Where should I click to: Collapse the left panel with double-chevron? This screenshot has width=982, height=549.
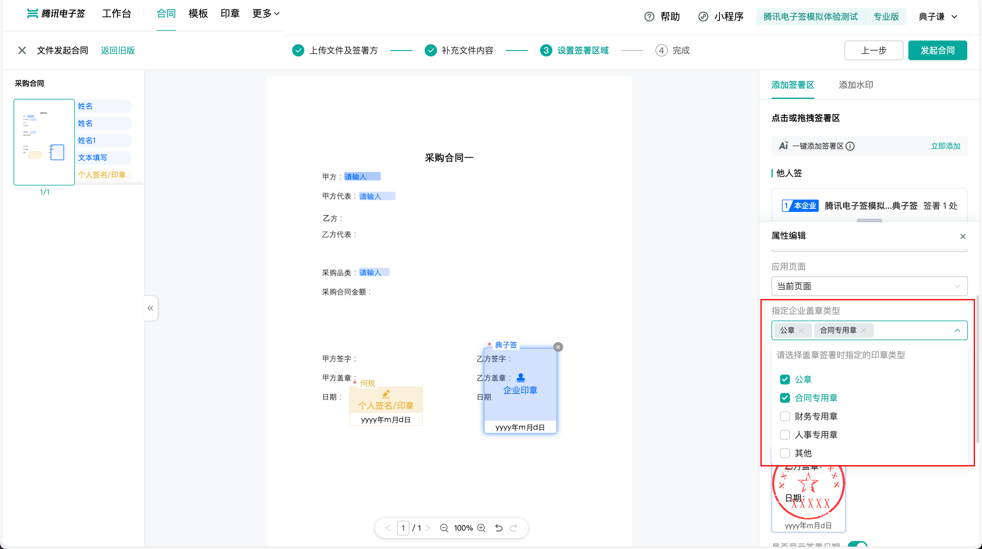click(x=150, y=308)
